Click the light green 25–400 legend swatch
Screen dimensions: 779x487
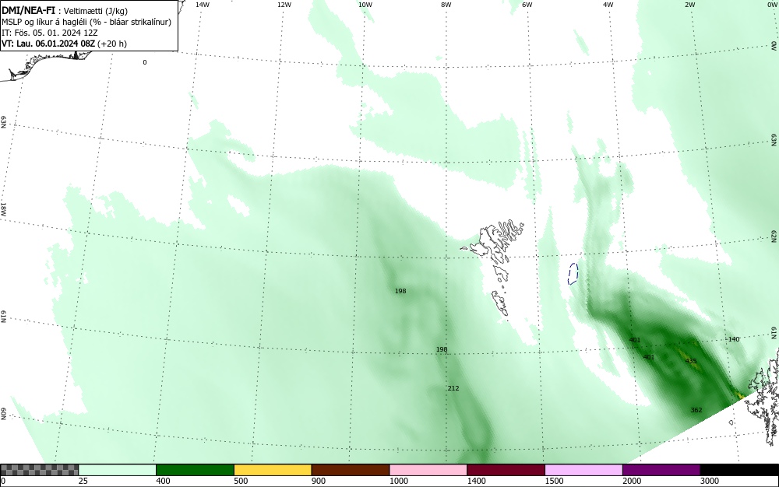point(118,470)
